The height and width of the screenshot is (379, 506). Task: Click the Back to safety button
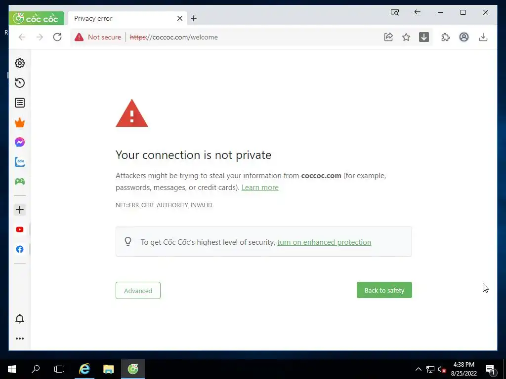coord(384,290)
